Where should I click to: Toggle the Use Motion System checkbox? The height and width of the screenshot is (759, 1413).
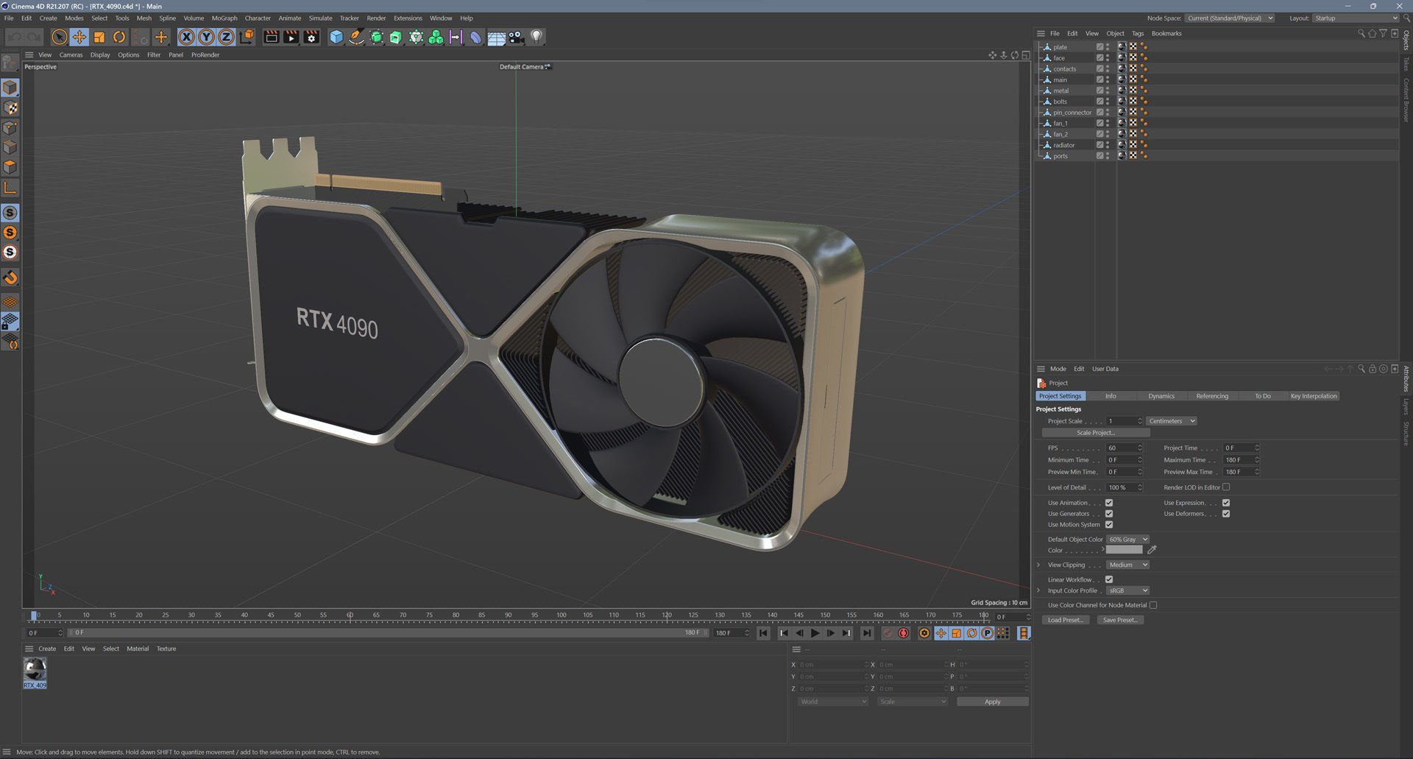click(x=1109, y=525)
